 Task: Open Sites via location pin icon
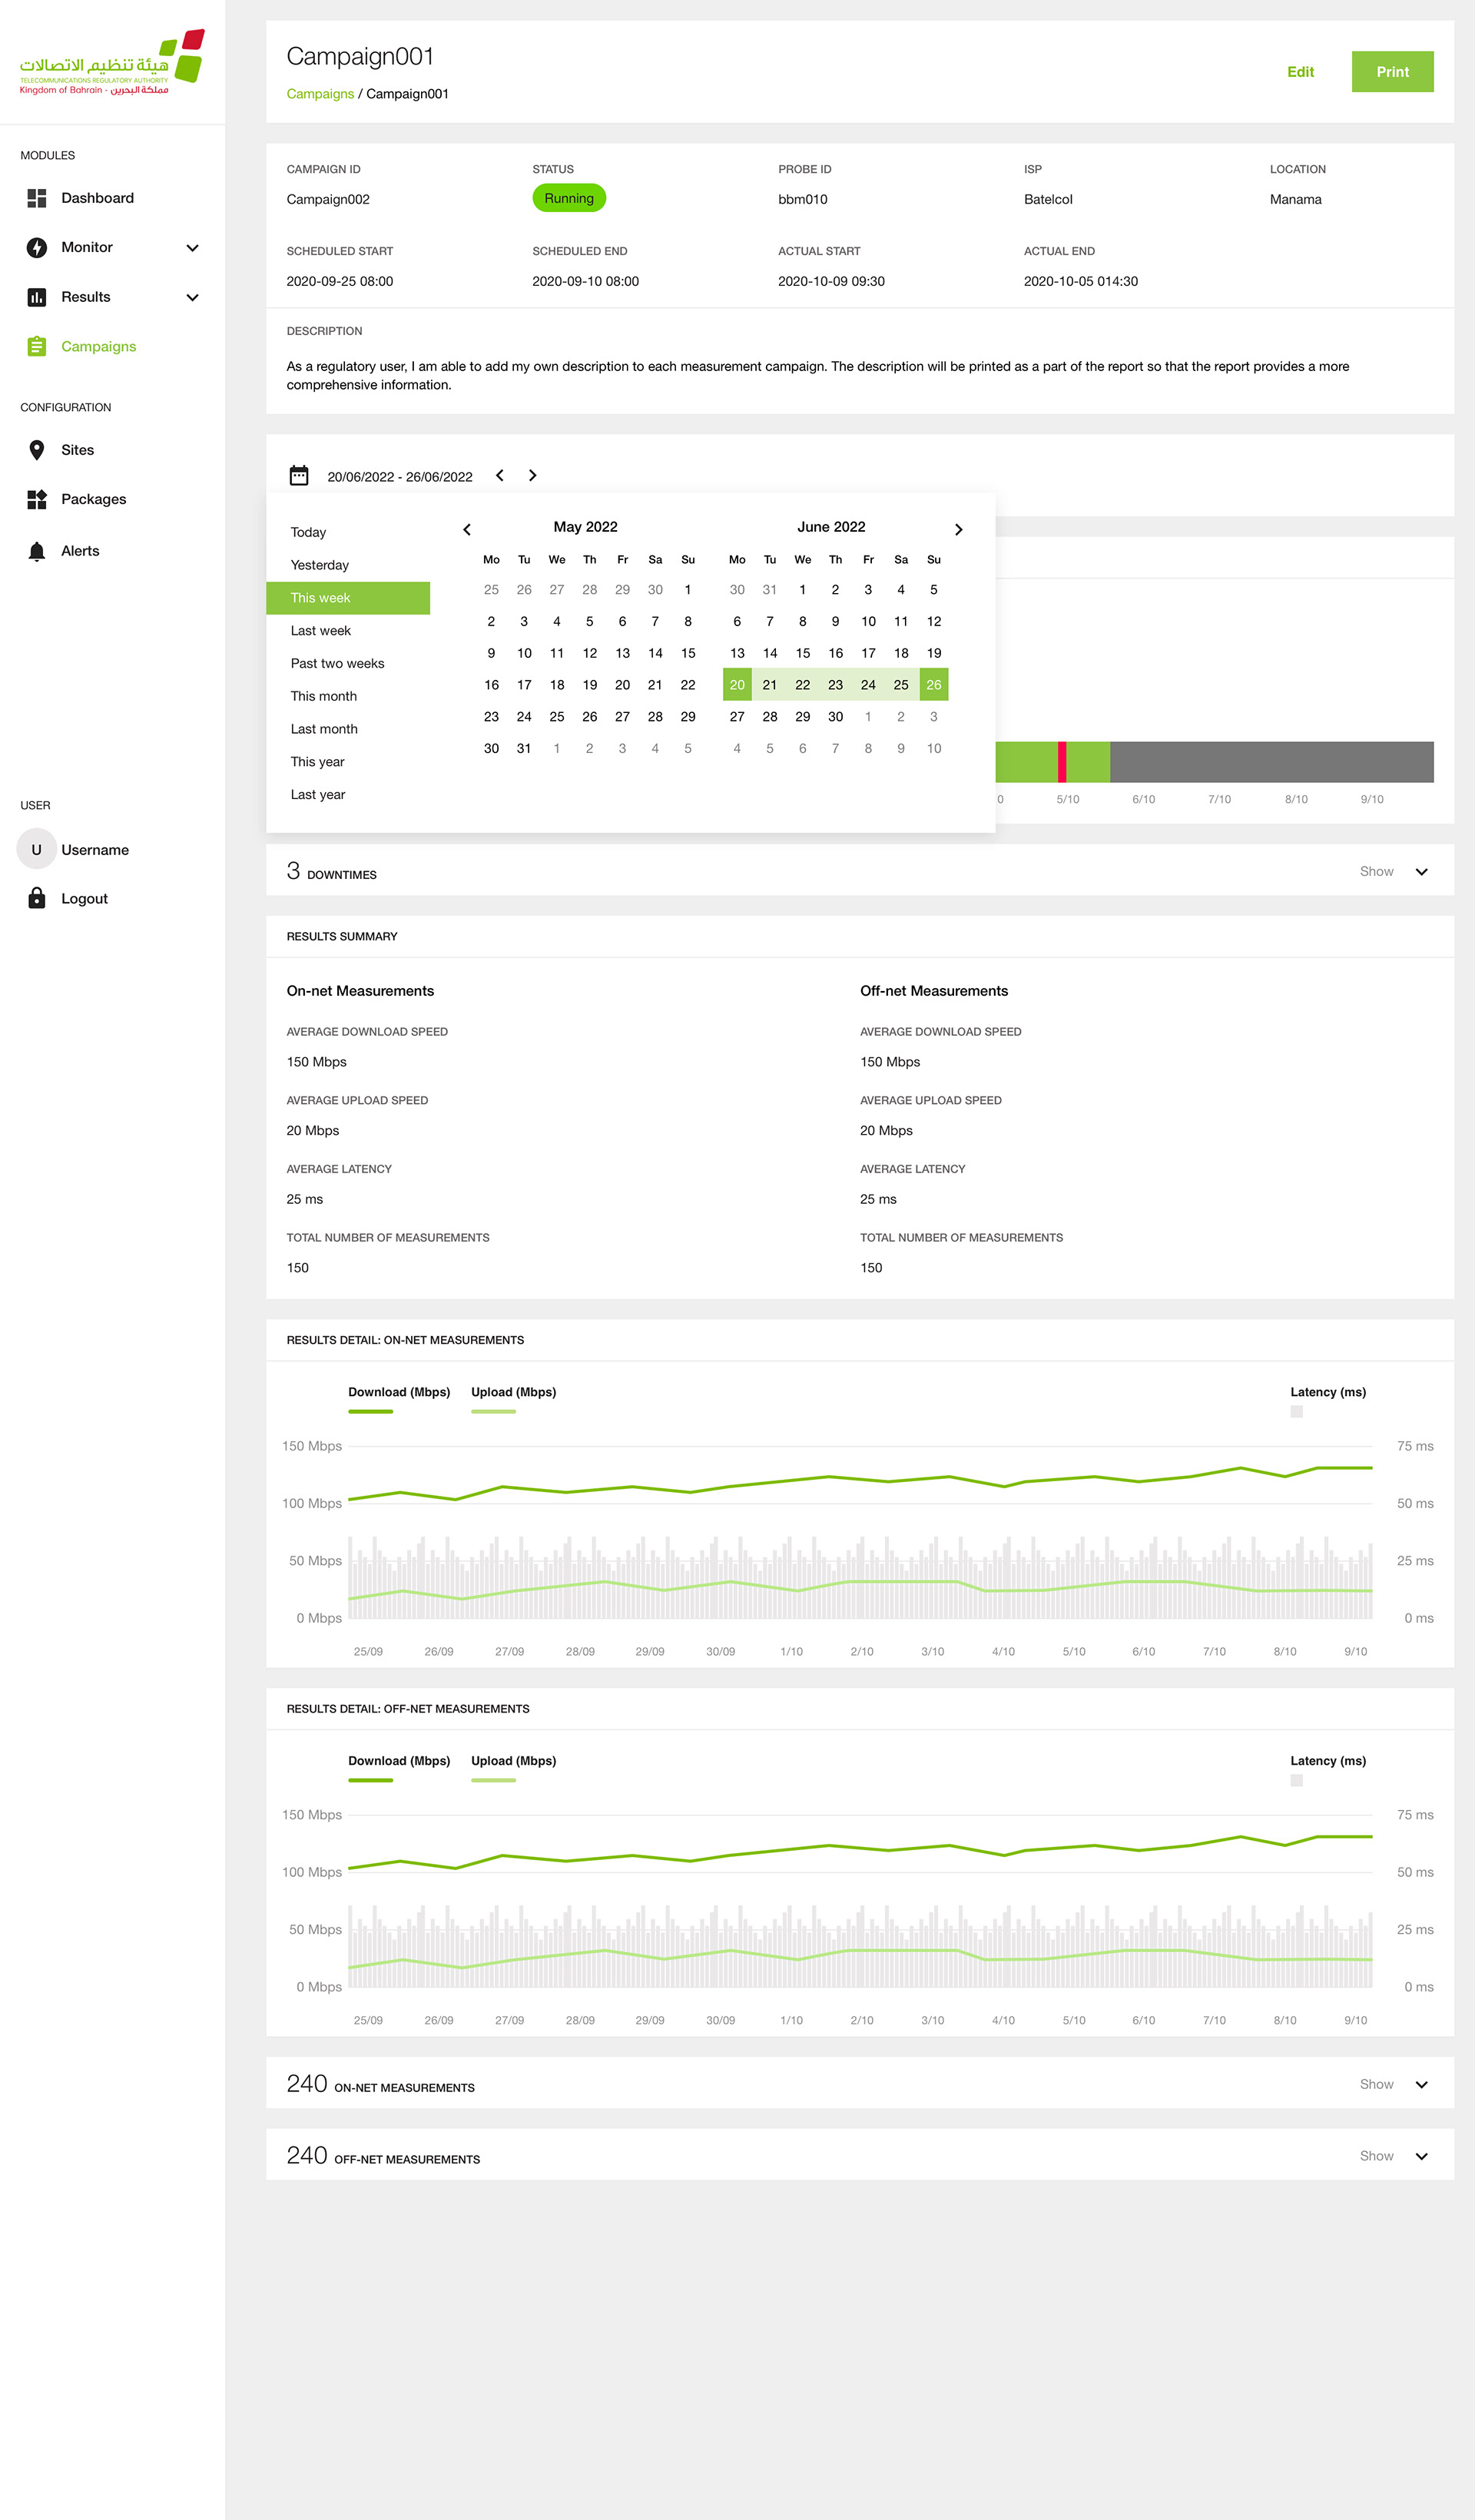[x=37, y=450]
